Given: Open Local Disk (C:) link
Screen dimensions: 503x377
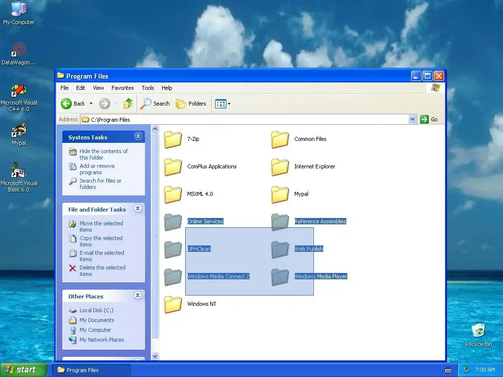Looking at the screenshot, I should pos(96,310).
